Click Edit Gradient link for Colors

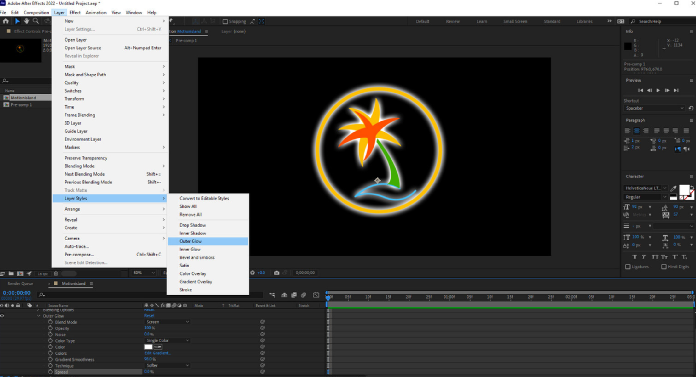click(157, 353)
